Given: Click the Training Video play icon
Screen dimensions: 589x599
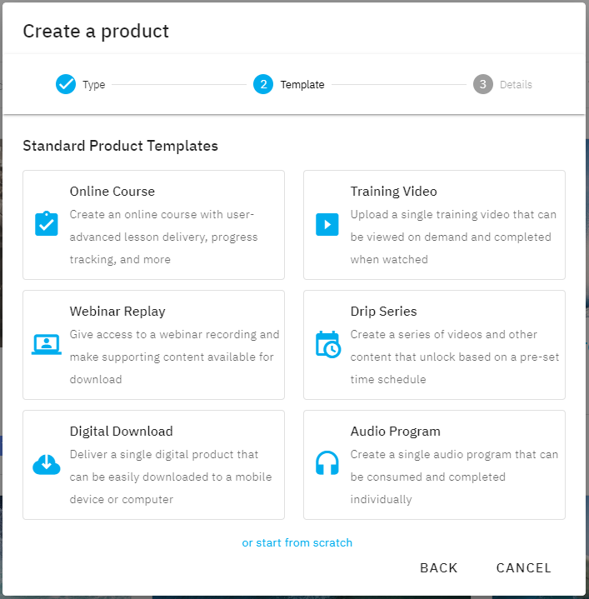Looking at the screenshot, I should pyautogui.click(x=327, y=225).
